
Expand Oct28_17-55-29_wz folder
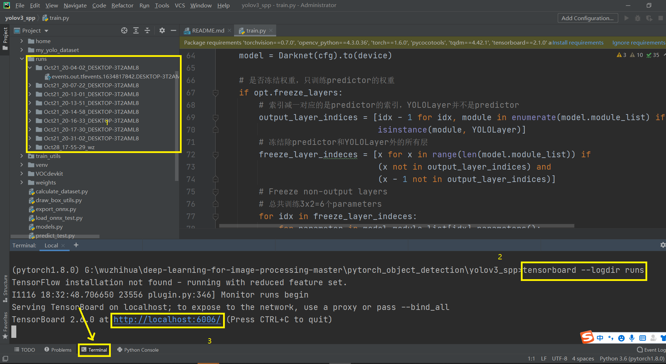tap(30, 147)
